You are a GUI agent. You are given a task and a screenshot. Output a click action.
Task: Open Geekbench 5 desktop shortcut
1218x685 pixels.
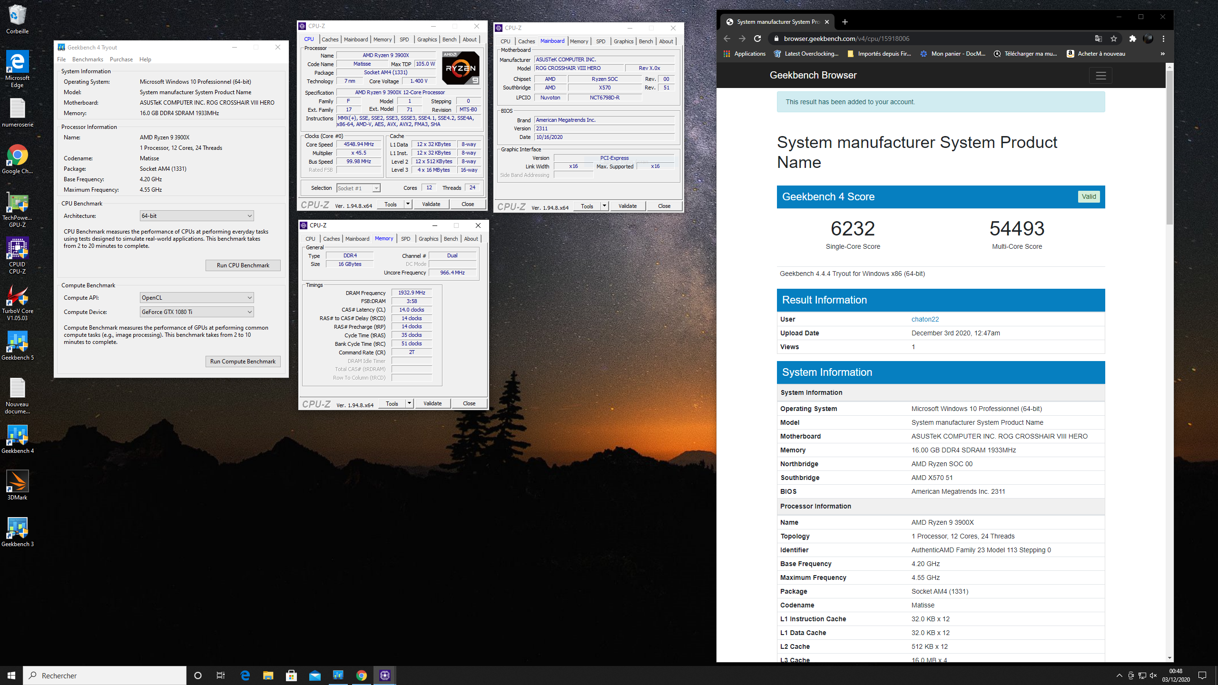17,346
